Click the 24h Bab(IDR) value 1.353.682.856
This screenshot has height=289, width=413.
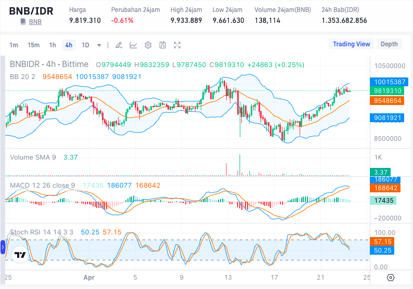pos(344,20)
